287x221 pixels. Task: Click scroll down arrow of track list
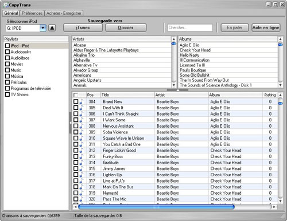coord(280,201)
